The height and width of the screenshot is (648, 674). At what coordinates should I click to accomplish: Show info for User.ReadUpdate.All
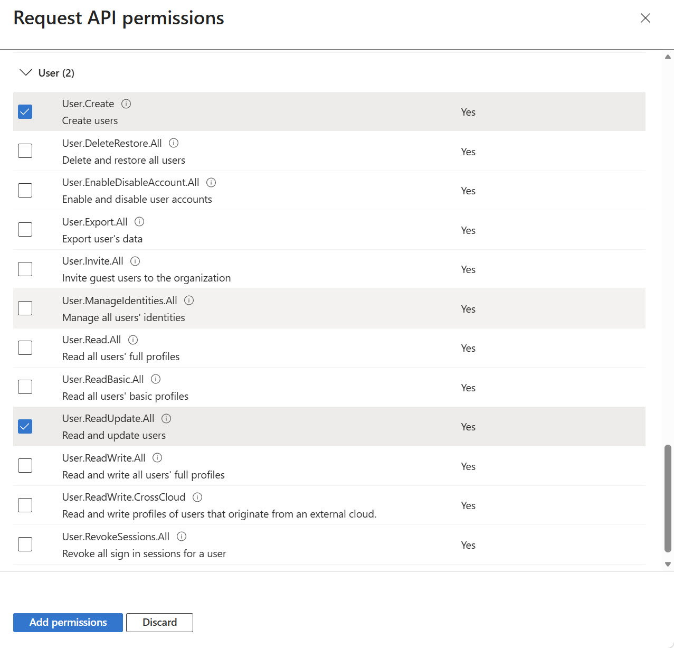click(166, 419)
